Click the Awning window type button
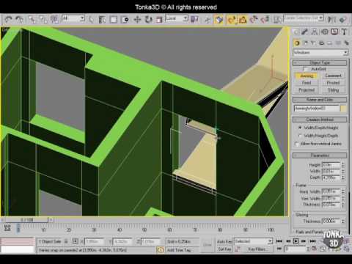The width and height of the screenshot is (352, 264). [307, 76]
